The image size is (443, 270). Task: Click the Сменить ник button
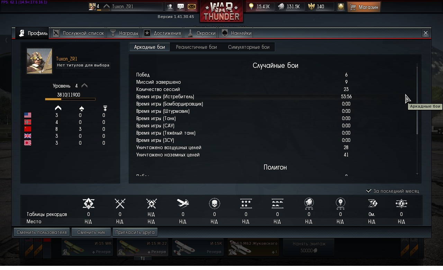91,232
